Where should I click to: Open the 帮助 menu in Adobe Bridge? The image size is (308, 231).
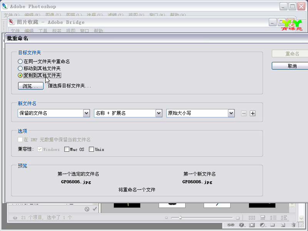(99, 30)
